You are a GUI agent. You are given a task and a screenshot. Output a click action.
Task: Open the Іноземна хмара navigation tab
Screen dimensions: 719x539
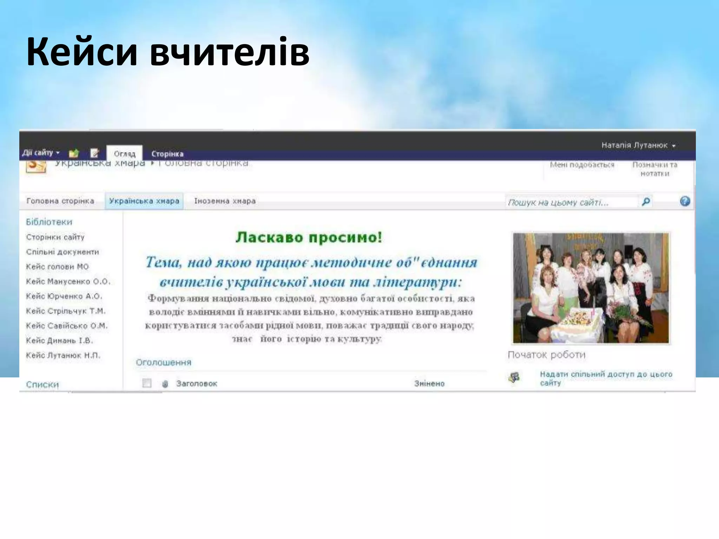(225, 201)
